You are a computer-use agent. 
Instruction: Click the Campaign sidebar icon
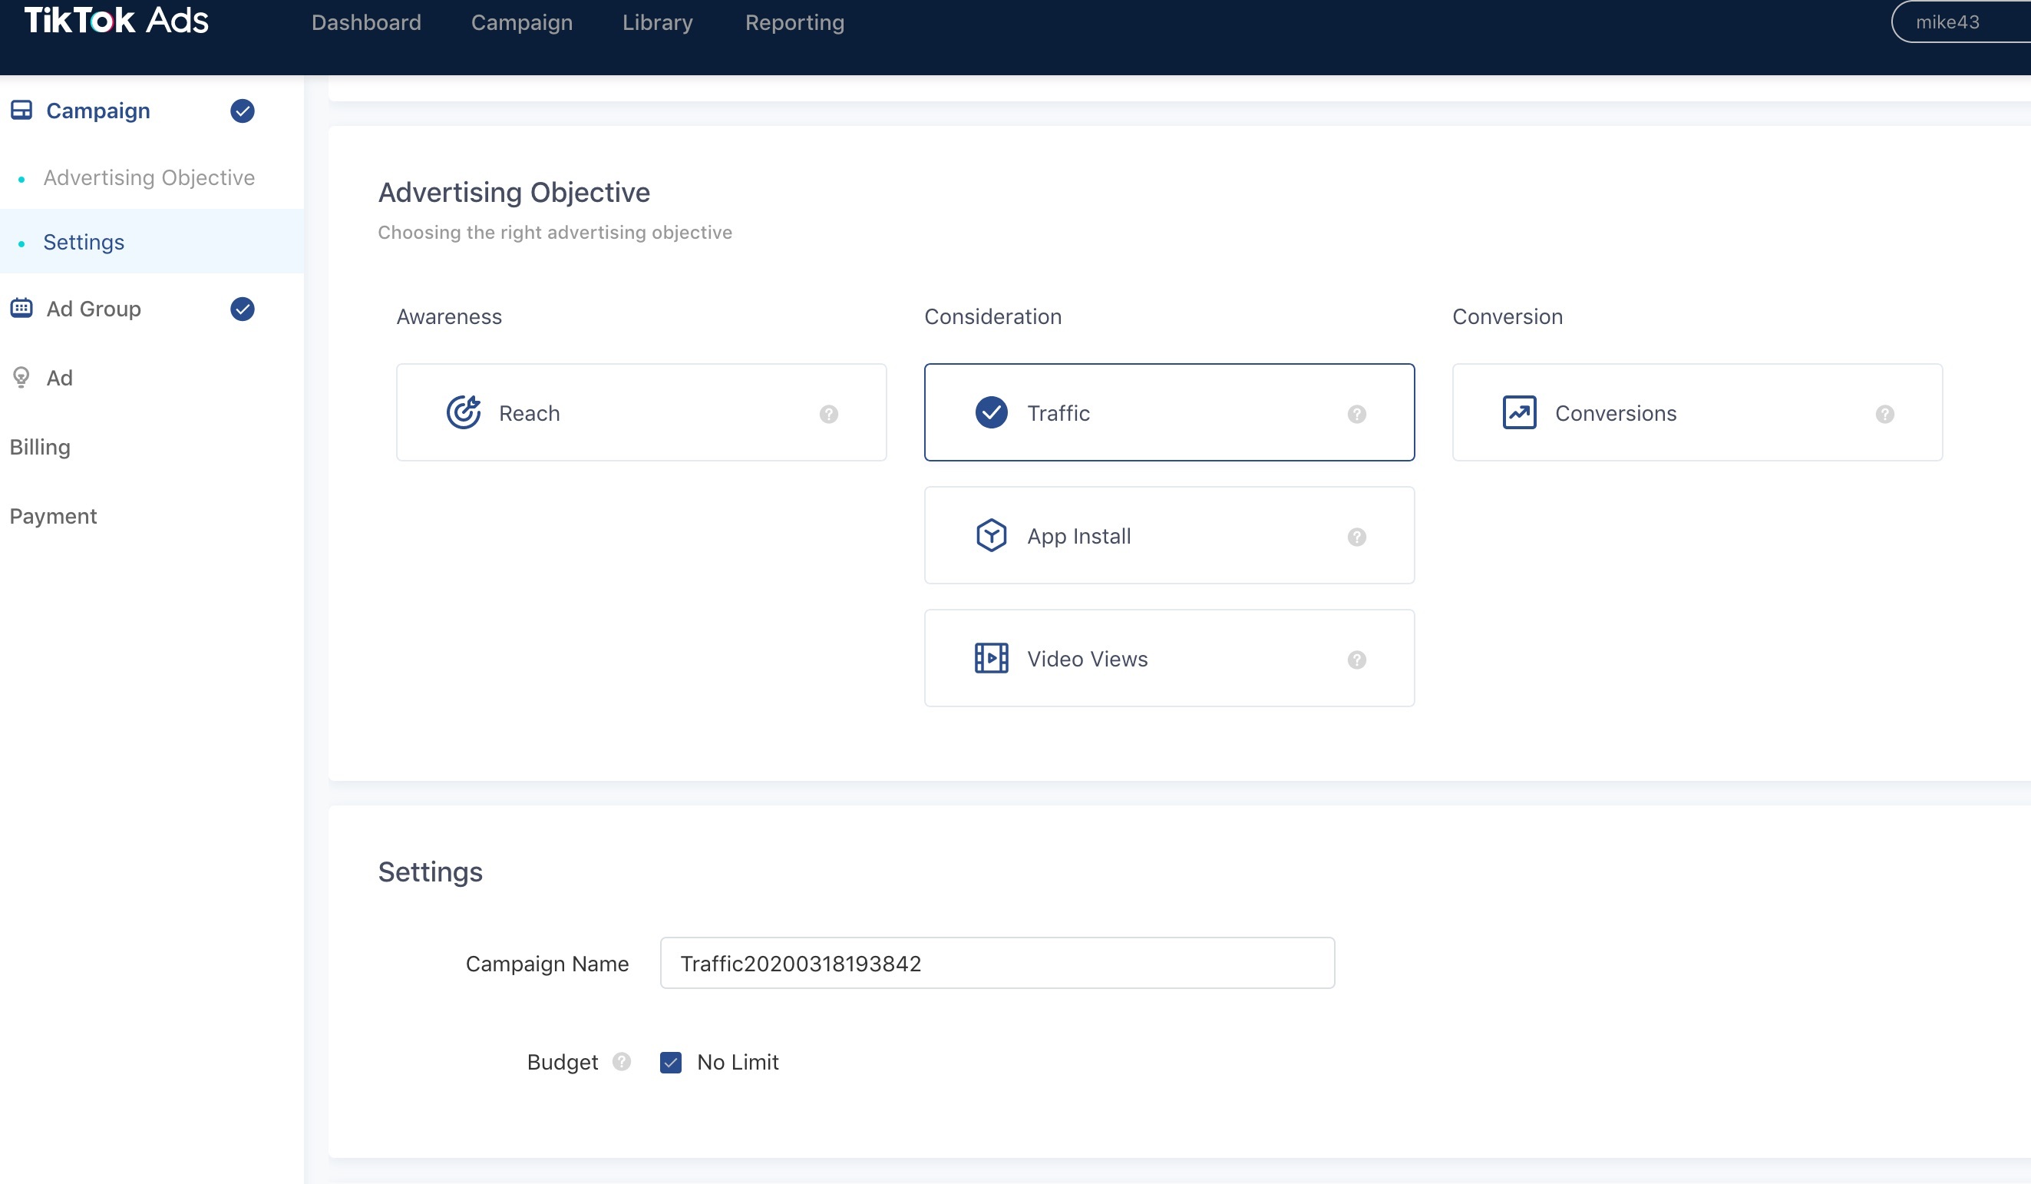(x=21, y=111)
